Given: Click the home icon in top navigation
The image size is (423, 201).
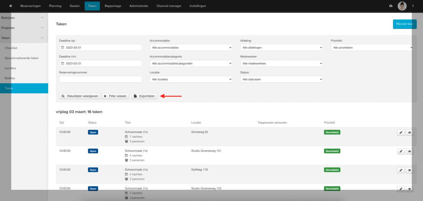Looking at the screenshot, I should (11, 6).
